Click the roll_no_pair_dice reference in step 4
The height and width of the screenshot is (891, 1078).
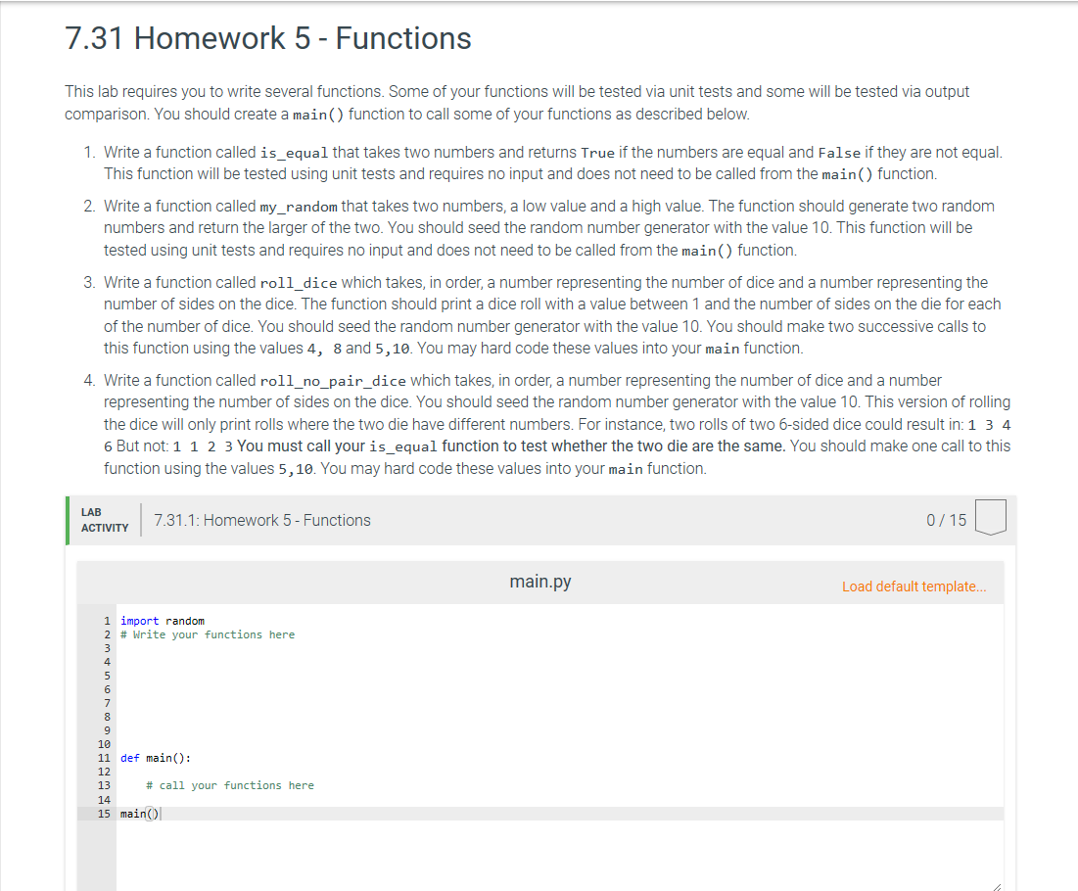(x=335, y=380)
